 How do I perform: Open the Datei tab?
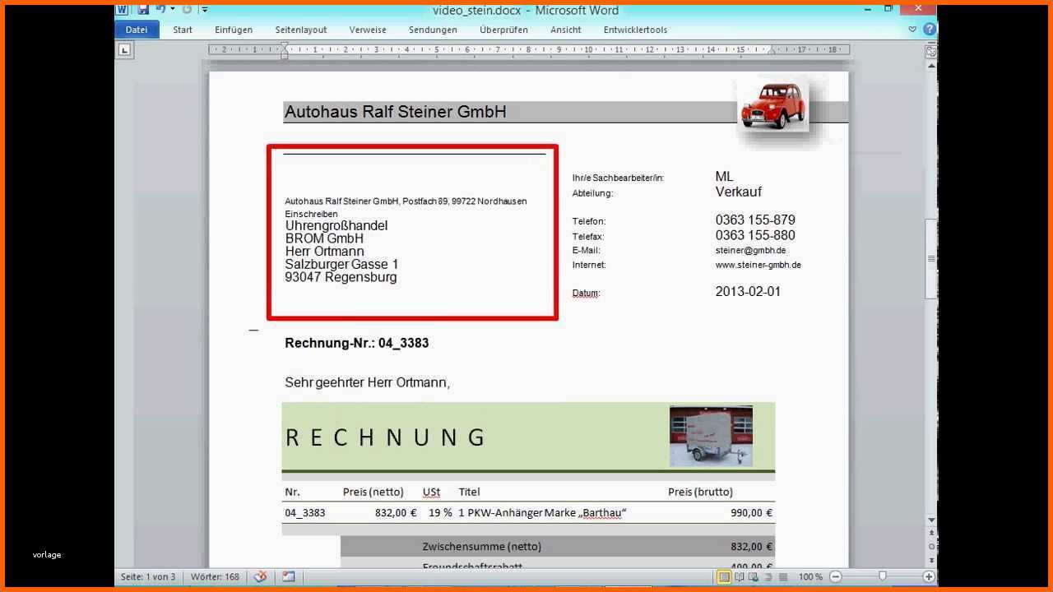[x=137, y=30]
